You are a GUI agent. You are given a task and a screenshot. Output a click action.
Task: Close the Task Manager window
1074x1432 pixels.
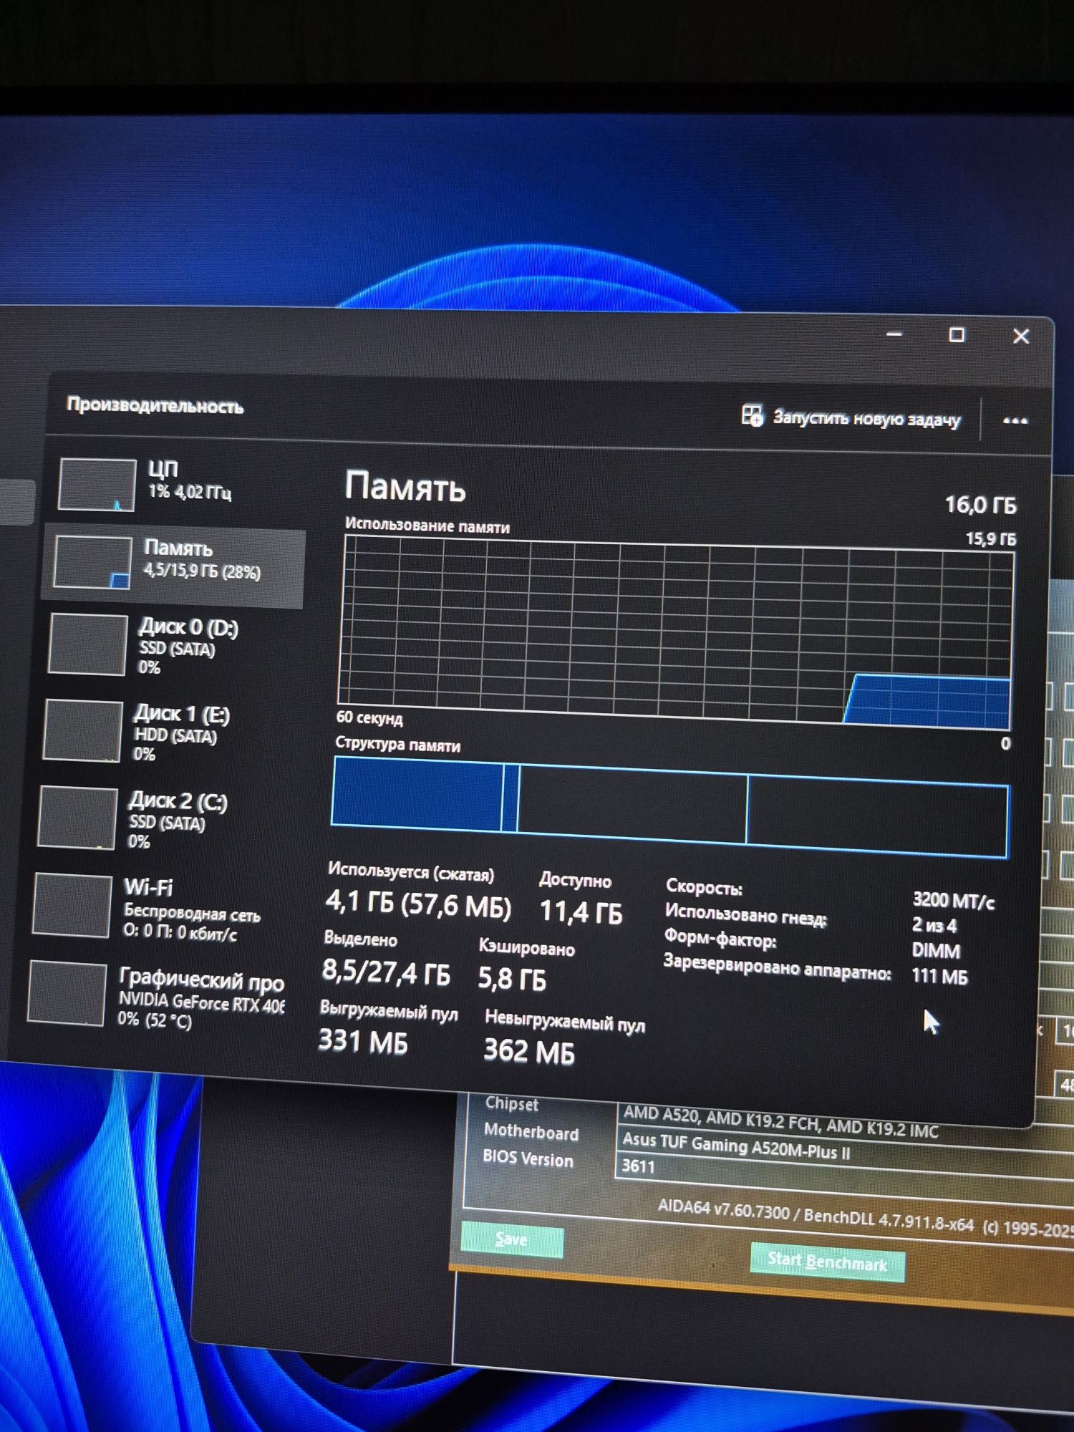point(1020,336)
